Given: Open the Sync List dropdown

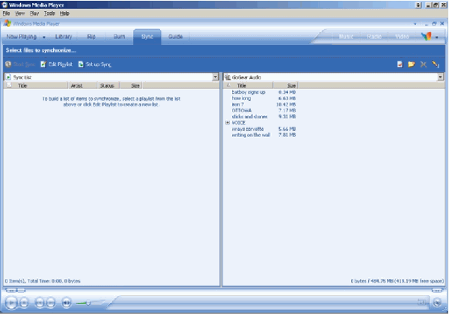Looking at the screenshot, I should (216, 77).
